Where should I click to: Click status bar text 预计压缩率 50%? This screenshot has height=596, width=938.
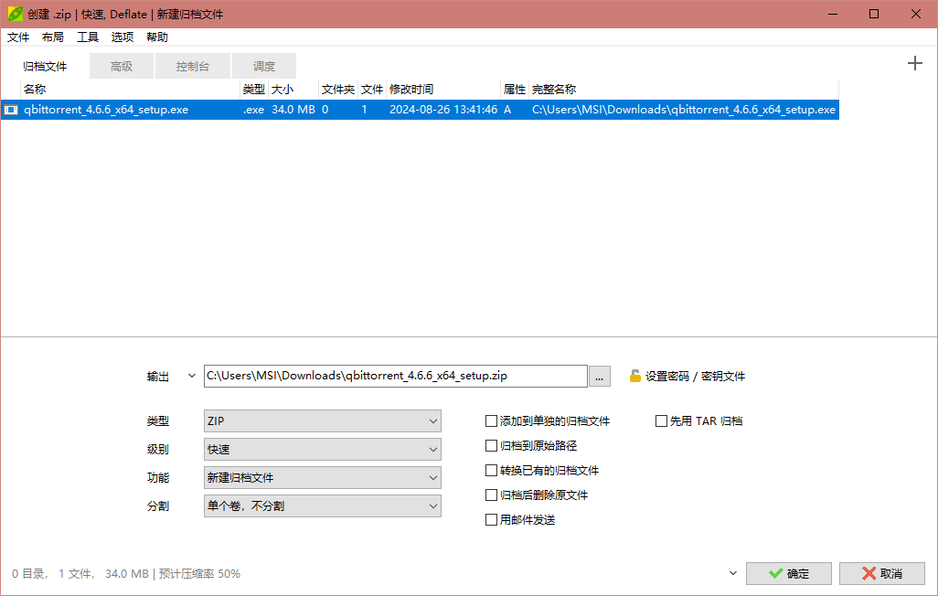click(x=199, y=574)
